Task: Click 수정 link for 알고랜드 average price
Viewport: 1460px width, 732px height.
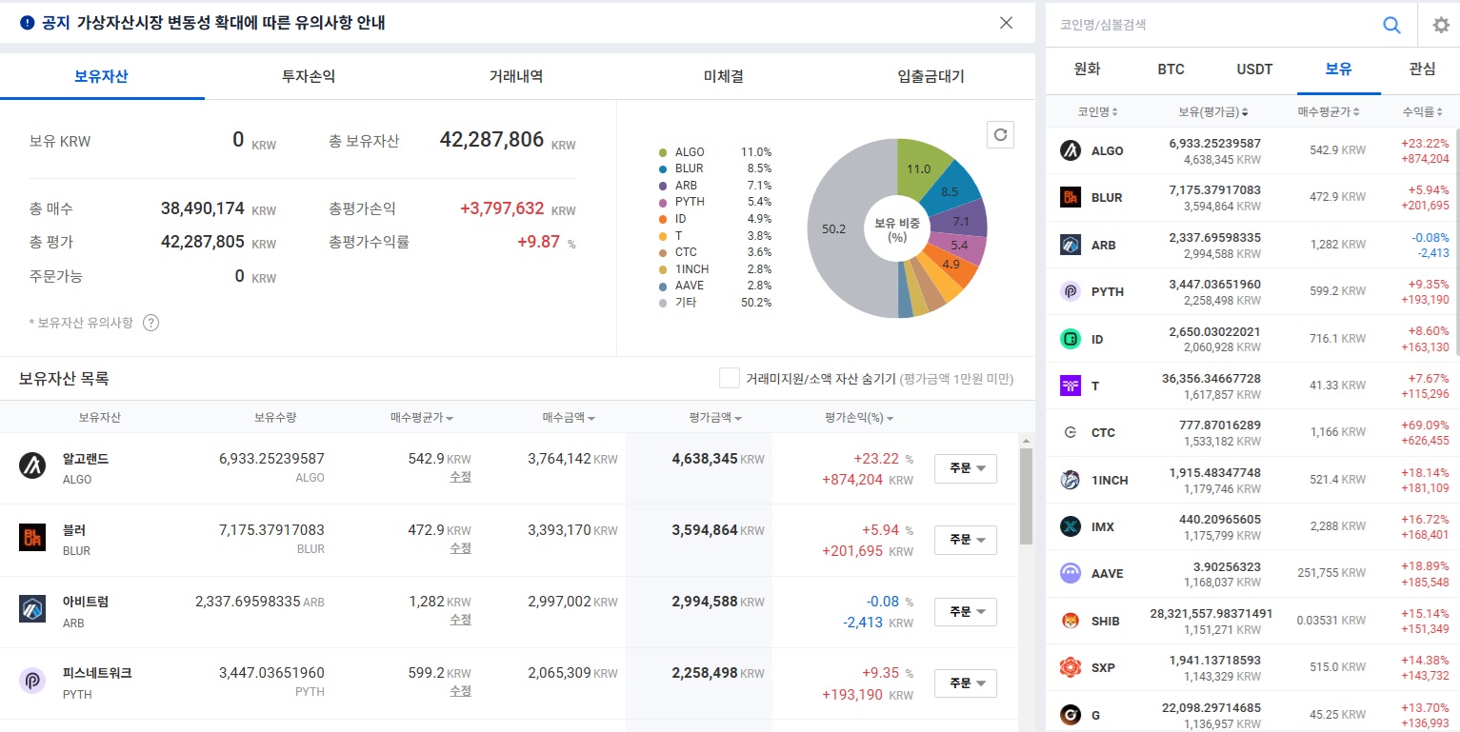Action: [x=460, y=477]
